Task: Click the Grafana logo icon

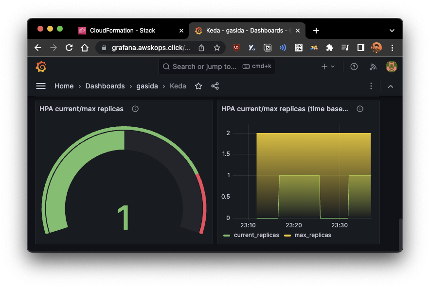Action: (x=41, y=67)
